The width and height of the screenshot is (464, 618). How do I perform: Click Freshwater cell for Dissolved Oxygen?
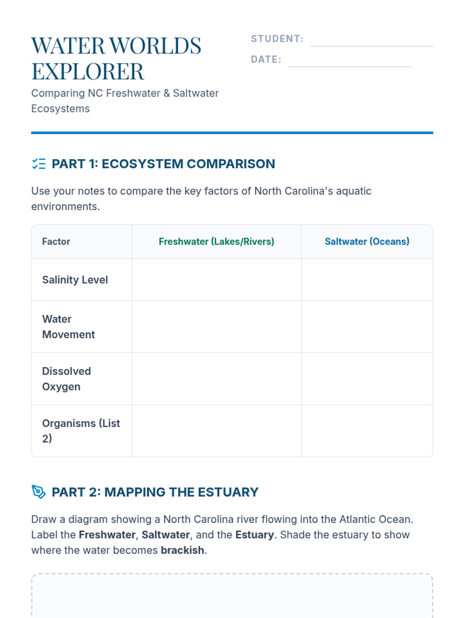217,379
